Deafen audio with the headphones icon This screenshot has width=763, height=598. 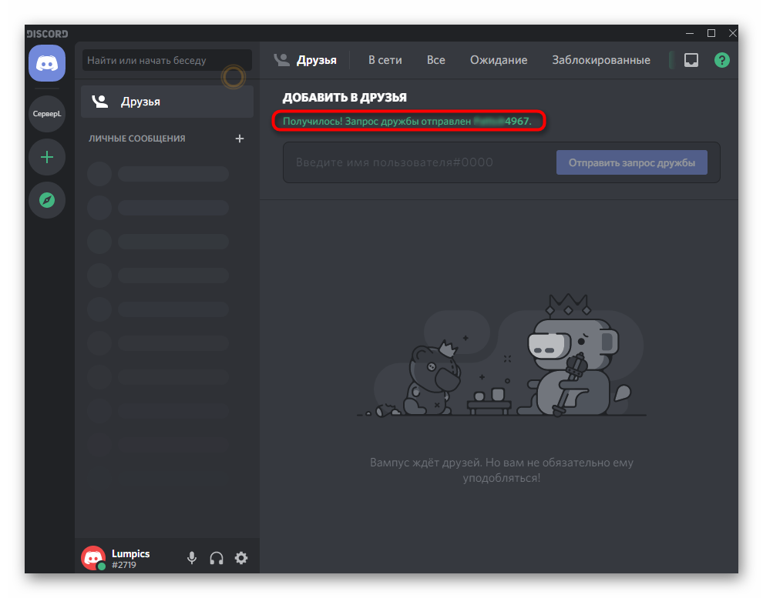click(x=217, y=558)
